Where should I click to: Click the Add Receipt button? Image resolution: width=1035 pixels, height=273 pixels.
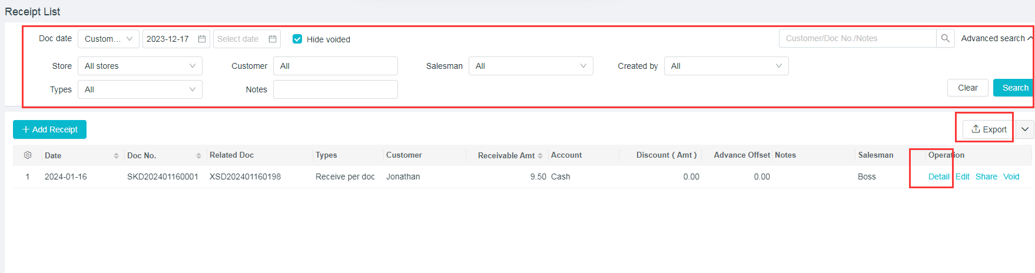tap(50, 129)
